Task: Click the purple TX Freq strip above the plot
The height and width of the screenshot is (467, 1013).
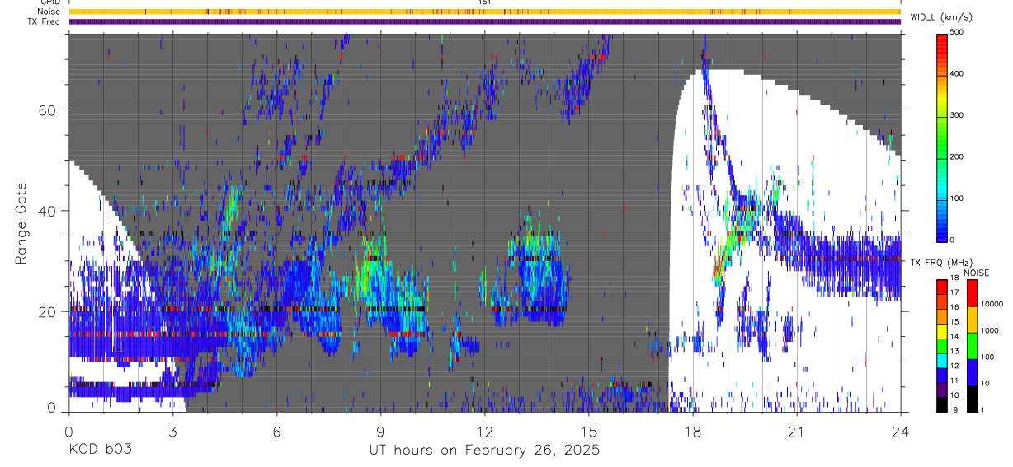Action: (484, 21)
